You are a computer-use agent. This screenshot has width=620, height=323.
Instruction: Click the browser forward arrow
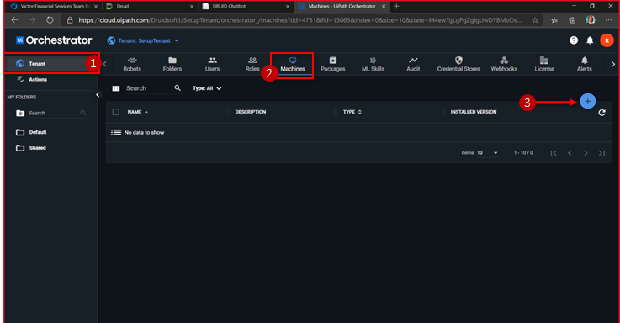pyautogui.click(x=32, y=20)
